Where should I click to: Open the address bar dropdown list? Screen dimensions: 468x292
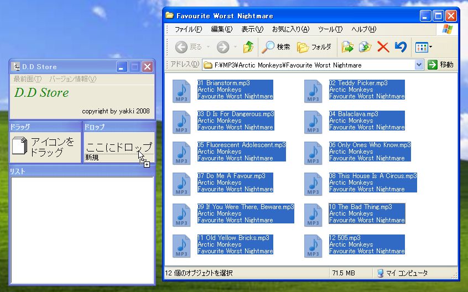point(419,65)
